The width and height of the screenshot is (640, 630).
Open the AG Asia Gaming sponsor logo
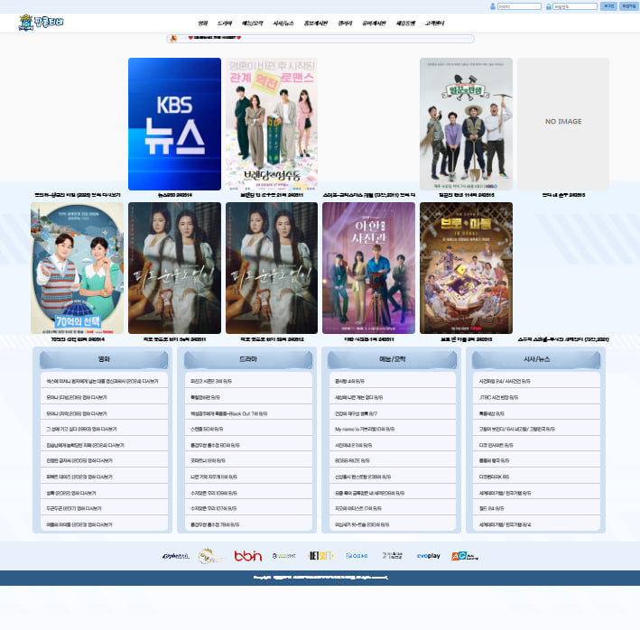(465, 556)
